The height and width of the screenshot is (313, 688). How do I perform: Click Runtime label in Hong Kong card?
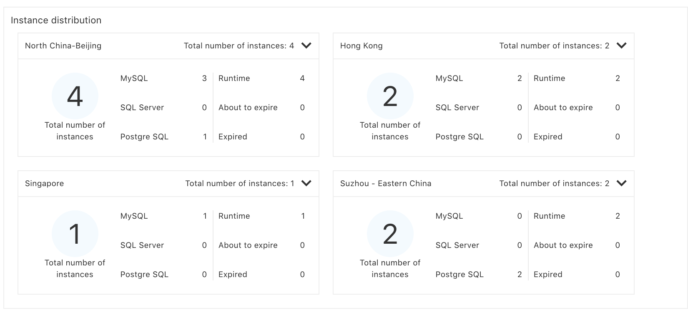pyautogui.click(x=549, y=78)
